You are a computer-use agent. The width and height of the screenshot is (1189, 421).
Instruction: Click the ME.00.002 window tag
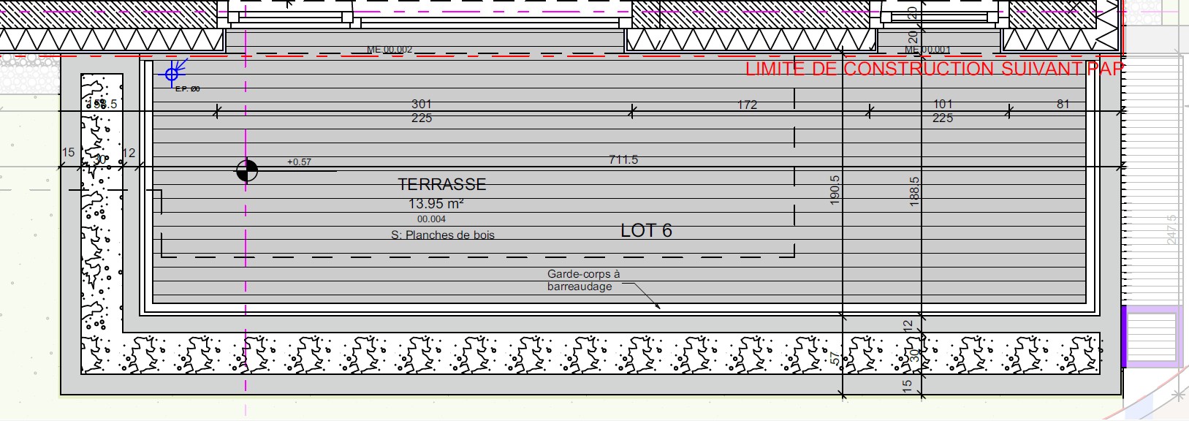[x=390, y=50]
